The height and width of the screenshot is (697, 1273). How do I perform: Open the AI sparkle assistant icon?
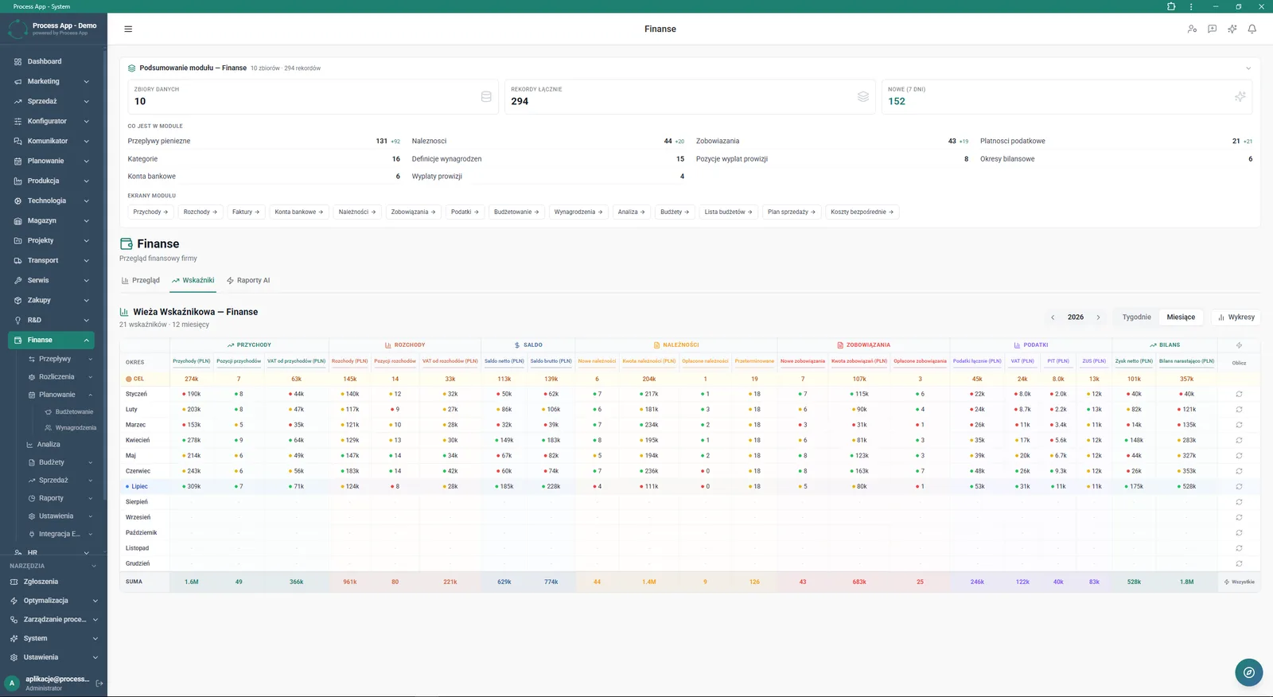pos(1232,29)
